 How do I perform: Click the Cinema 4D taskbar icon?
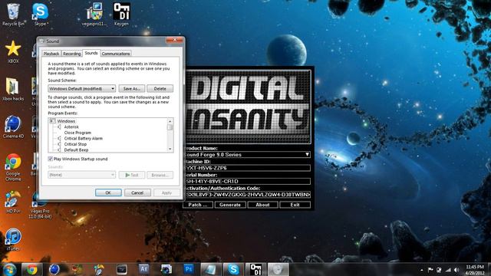pyautogui.click(x=54, y=269)
